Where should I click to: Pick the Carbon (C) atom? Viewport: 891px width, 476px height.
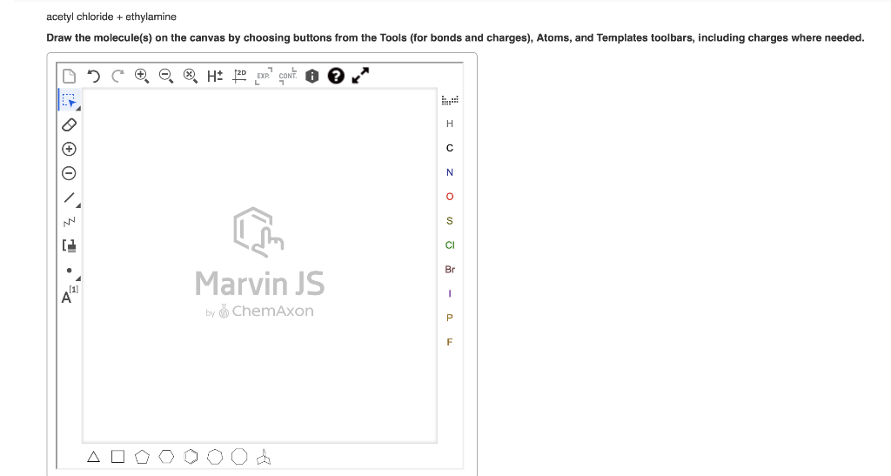[x=450, y=148]
